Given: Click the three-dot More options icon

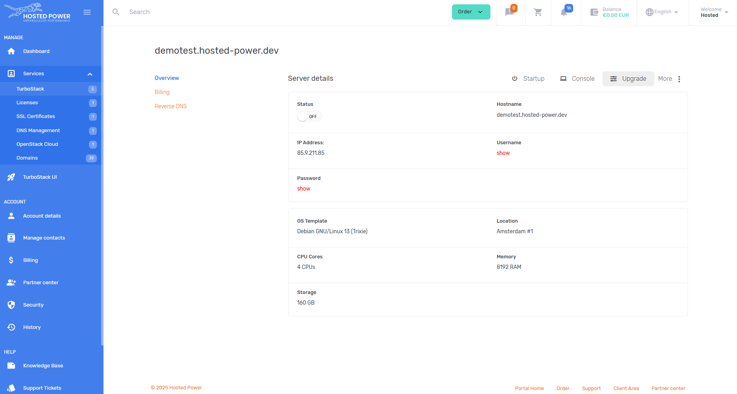Looking at the screenshot, I should (x=679, y=79).
